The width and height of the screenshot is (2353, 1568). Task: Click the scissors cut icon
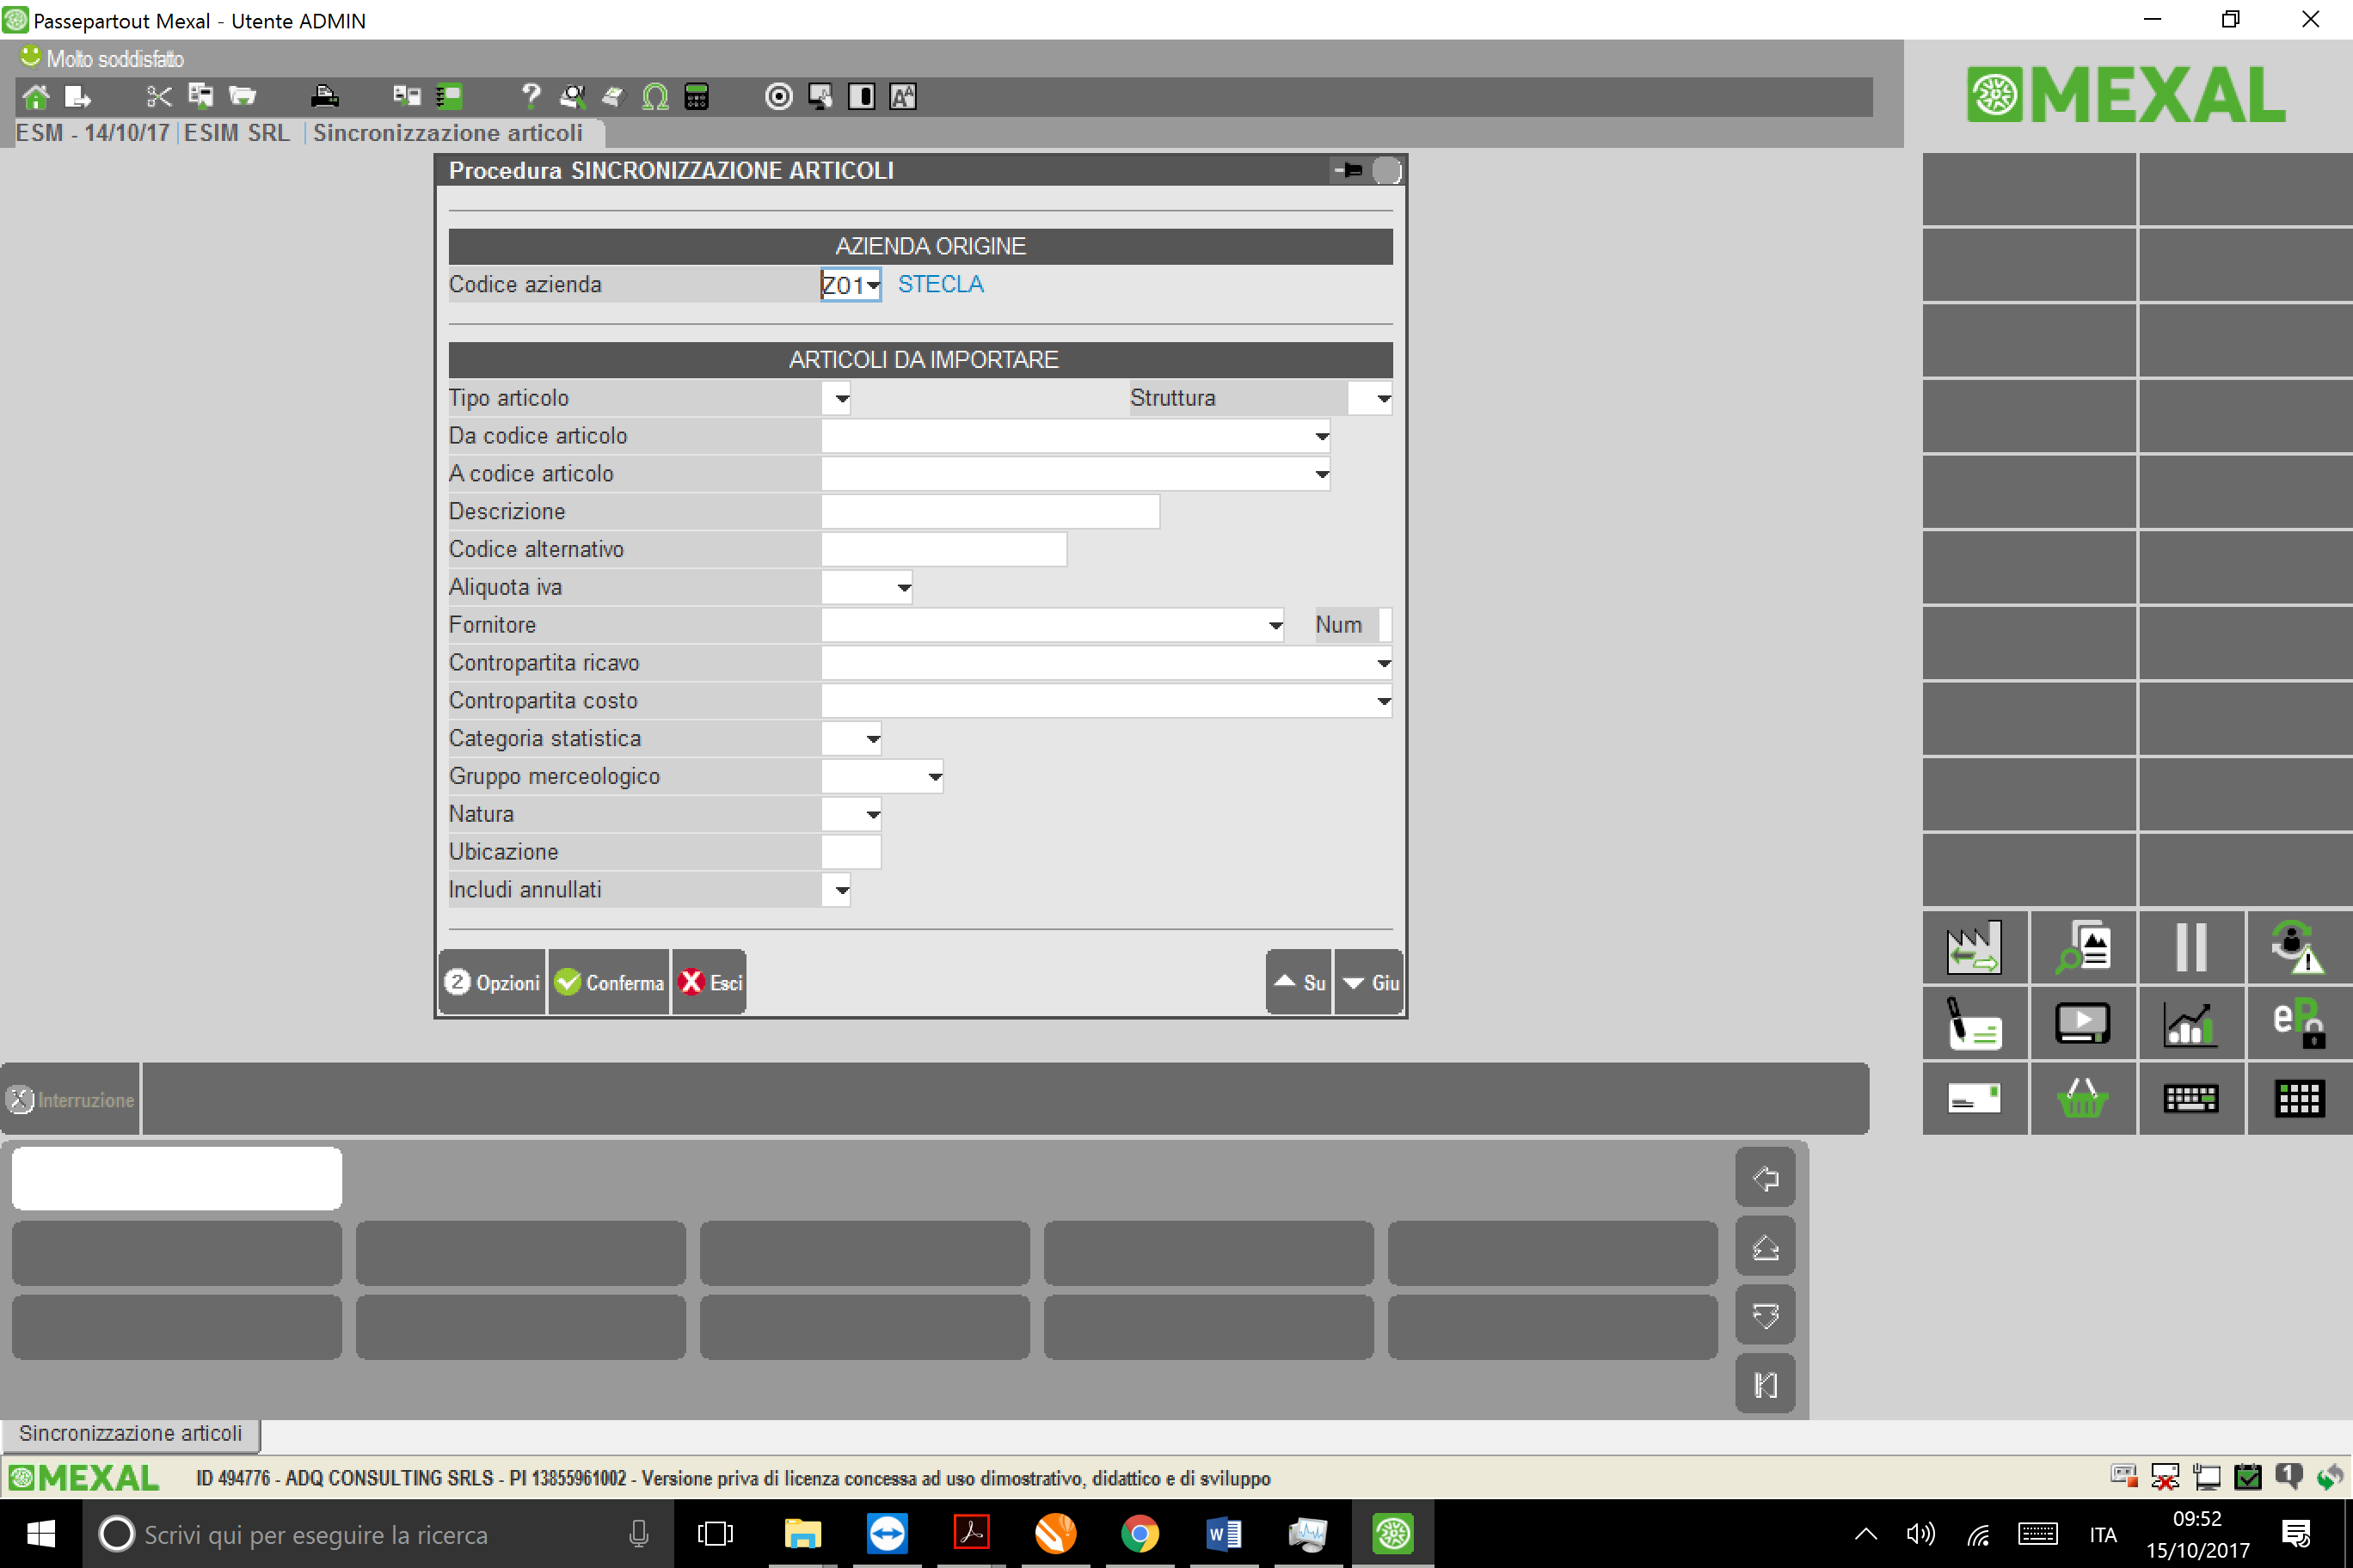pyautogui.click(x=158, y=97)
